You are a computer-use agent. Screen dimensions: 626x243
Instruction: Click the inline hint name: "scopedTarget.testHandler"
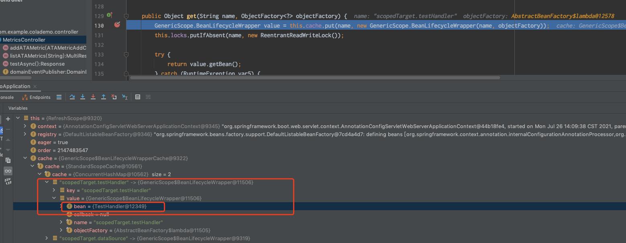tap(406, 16)
